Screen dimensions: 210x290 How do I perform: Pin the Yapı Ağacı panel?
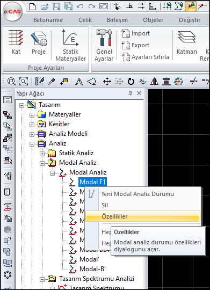click(131, 93)
